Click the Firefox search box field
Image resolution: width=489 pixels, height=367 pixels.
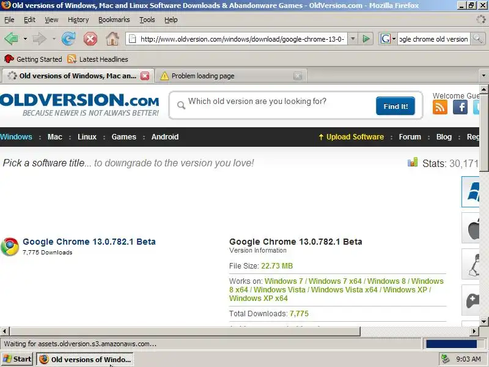[x=433, y=39]
